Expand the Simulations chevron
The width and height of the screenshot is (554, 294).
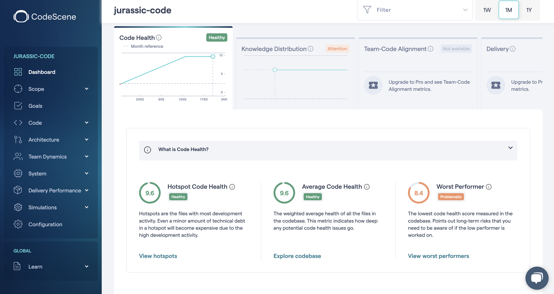(87, 207)
